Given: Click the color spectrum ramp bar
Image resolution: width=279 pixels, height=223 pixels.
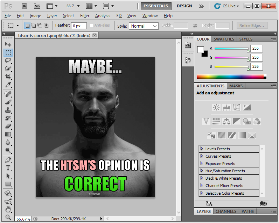Looking at the screenshot, I should click(x=230, y=77).
